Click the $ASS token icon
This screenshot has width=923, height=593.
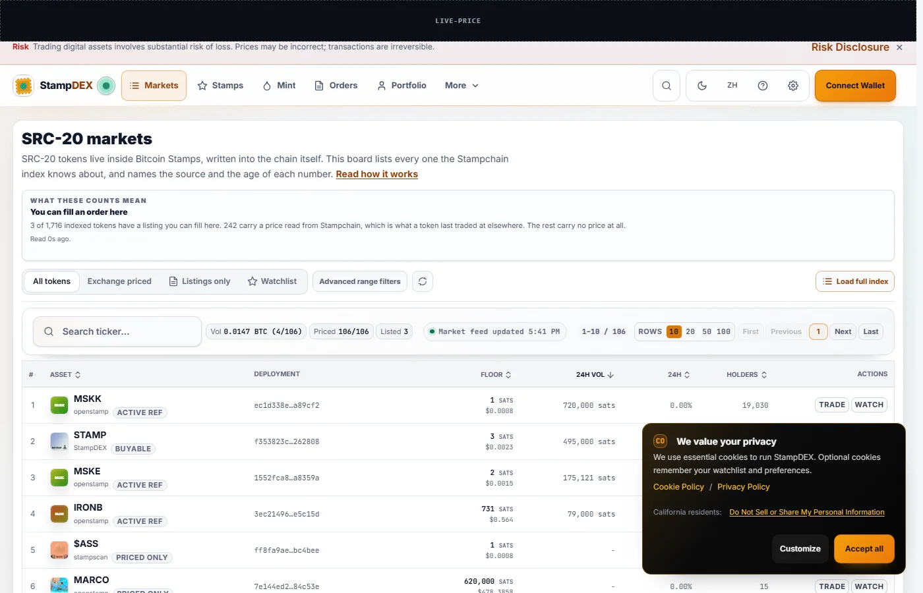[59, 550]
